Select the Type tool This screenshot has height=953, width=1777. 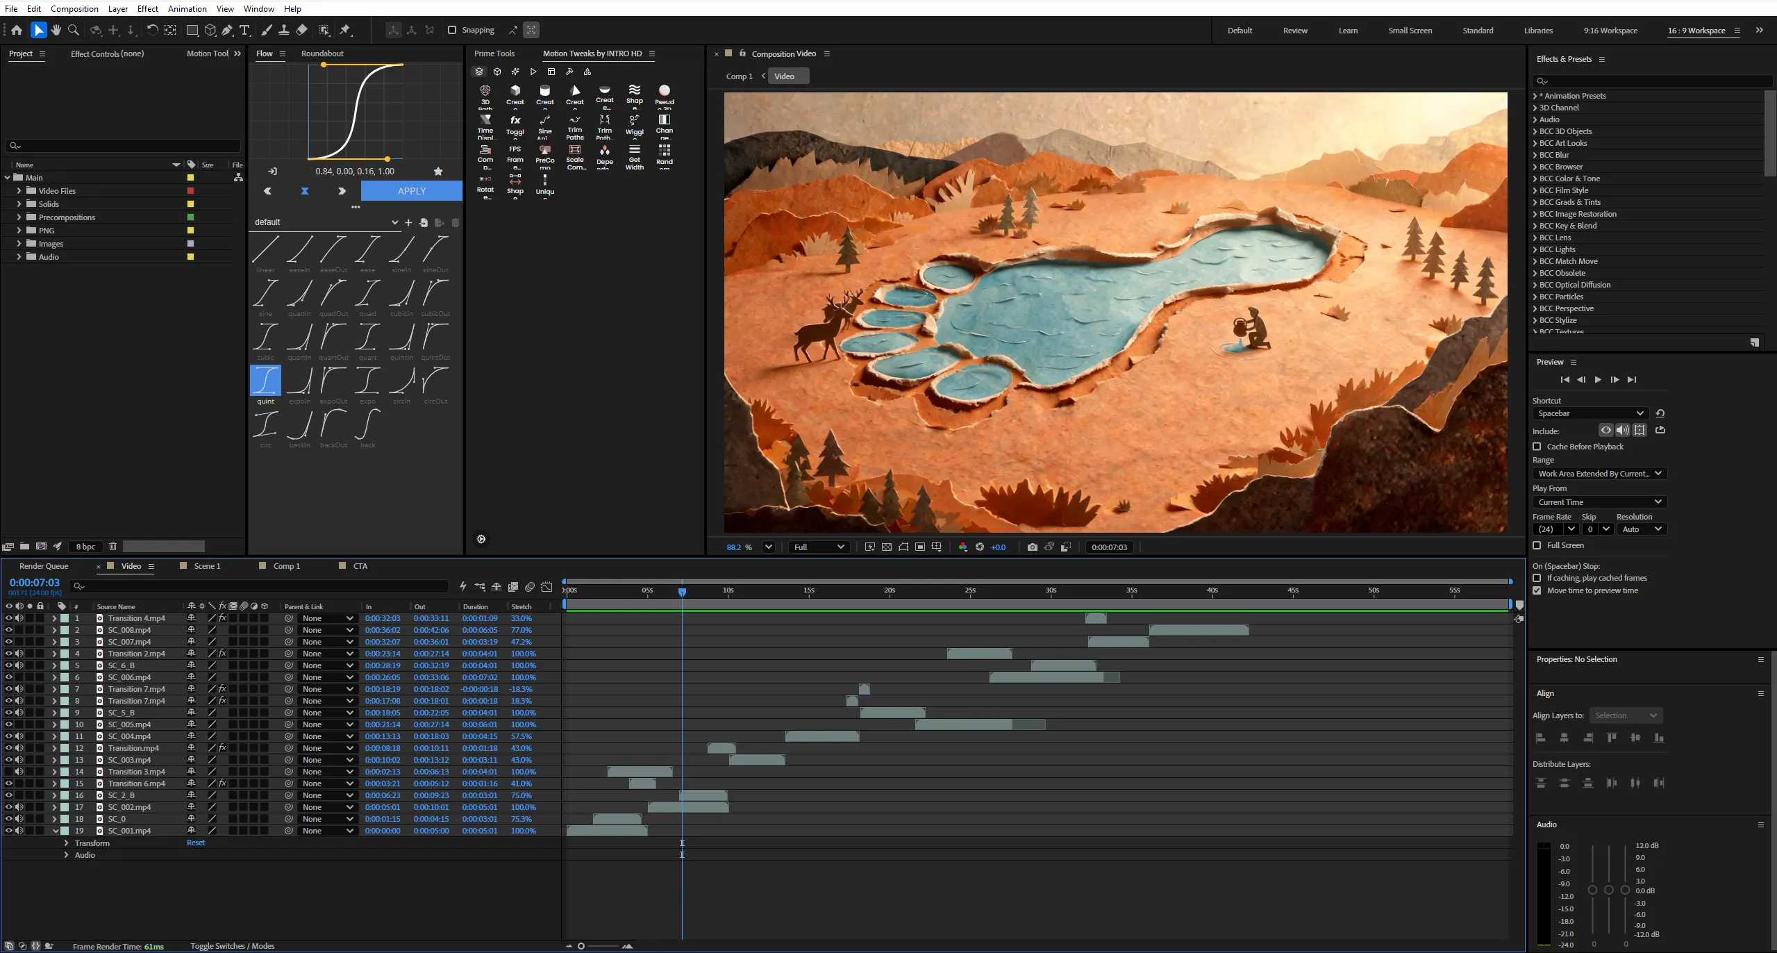pos(244,30)
